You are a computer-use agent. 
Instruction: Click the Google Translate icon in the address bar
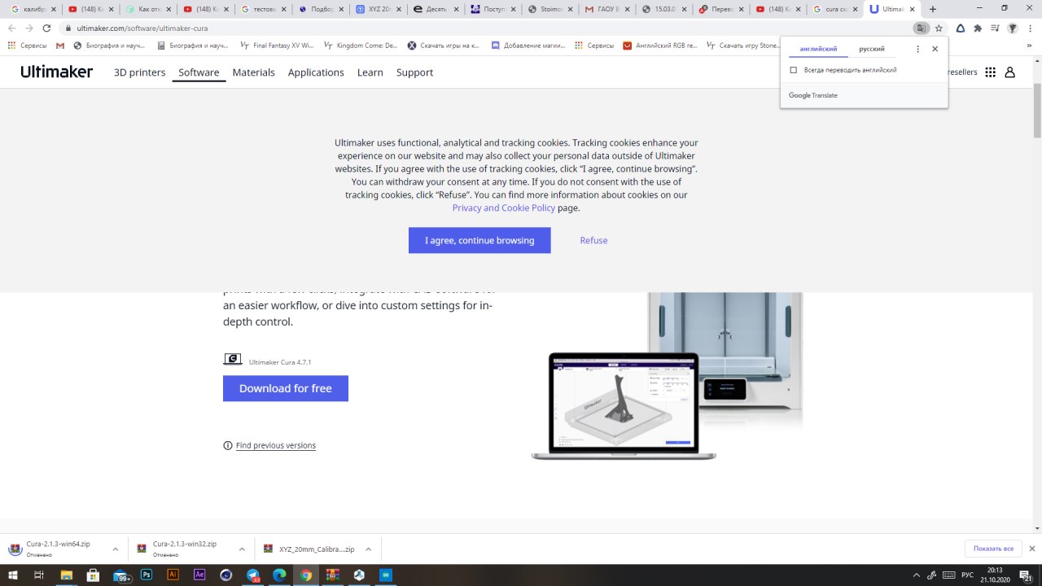[921, 28]
